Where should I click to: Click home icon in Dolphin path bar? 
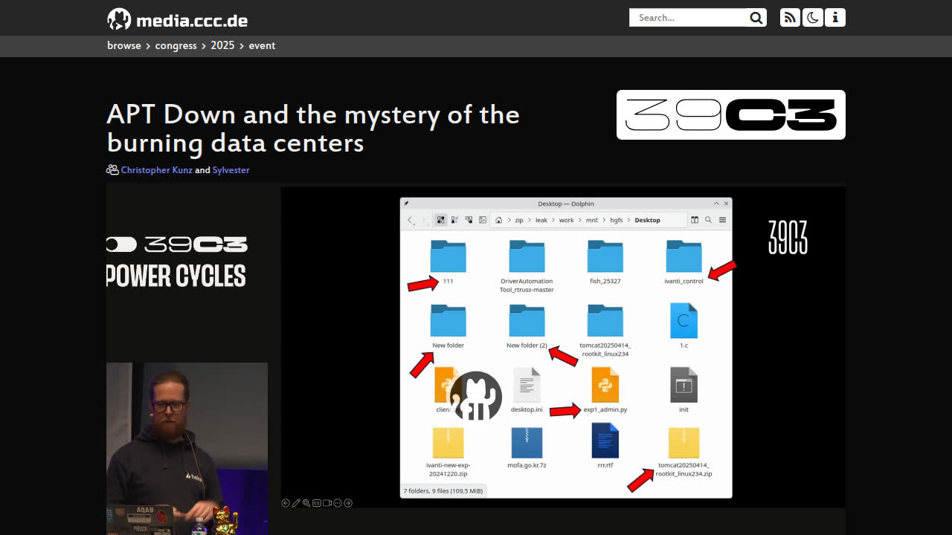[x=499, y=220]
